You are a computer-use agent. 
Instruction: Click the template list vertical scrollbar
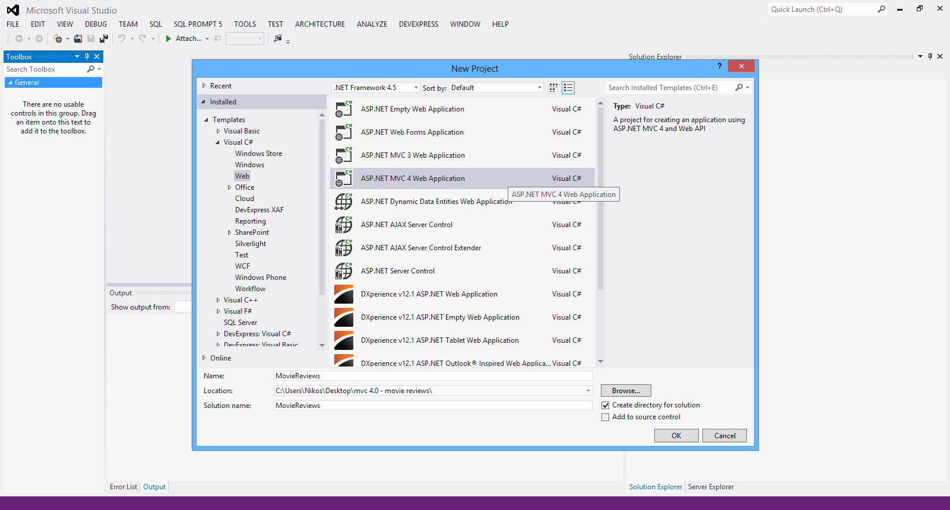click(x=600, y=198)
